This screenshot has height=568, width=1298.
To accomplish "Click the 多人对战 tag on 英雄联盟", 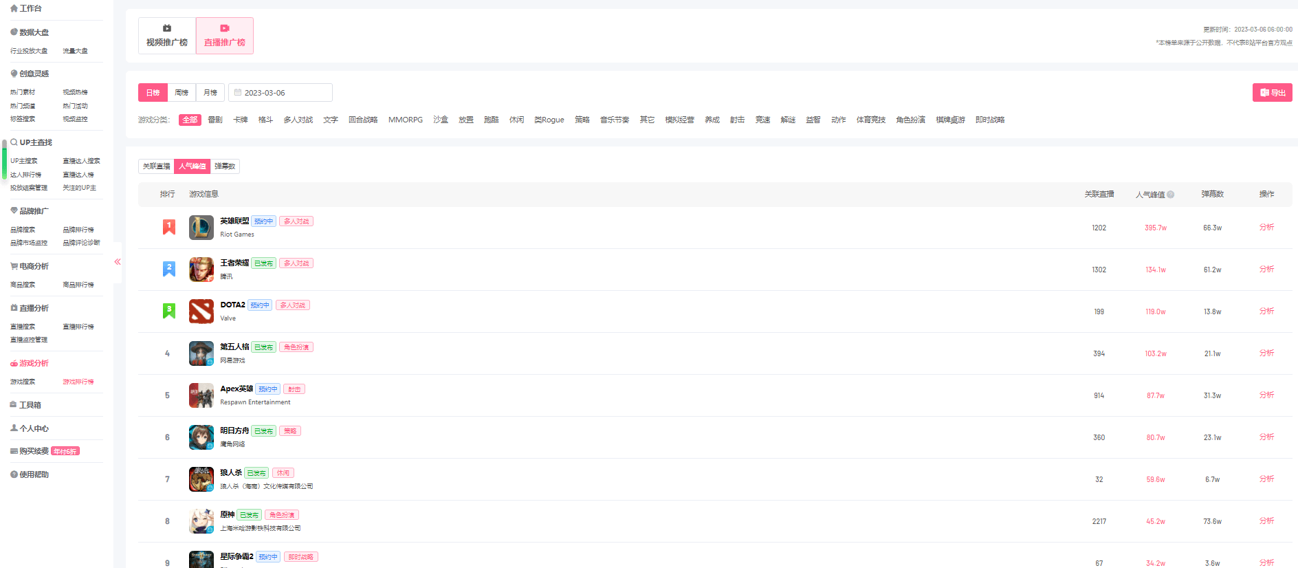I will coord(296,221).
